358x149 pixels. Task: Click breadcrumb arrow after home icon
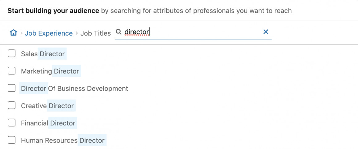click(22, 33)
